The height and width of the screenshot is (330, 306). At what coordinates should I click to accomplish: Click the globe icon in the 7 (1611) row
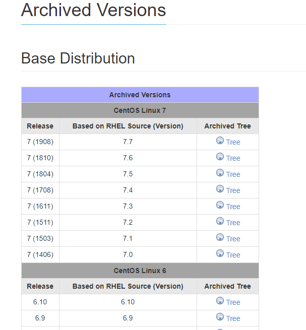[220, 205]
